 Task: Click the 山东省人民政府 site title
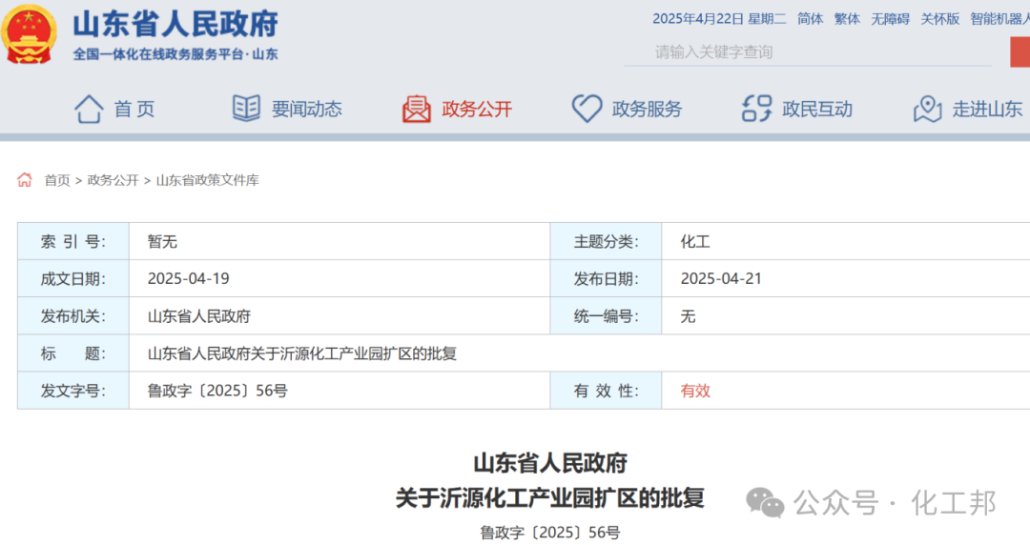tap(175, 24)
